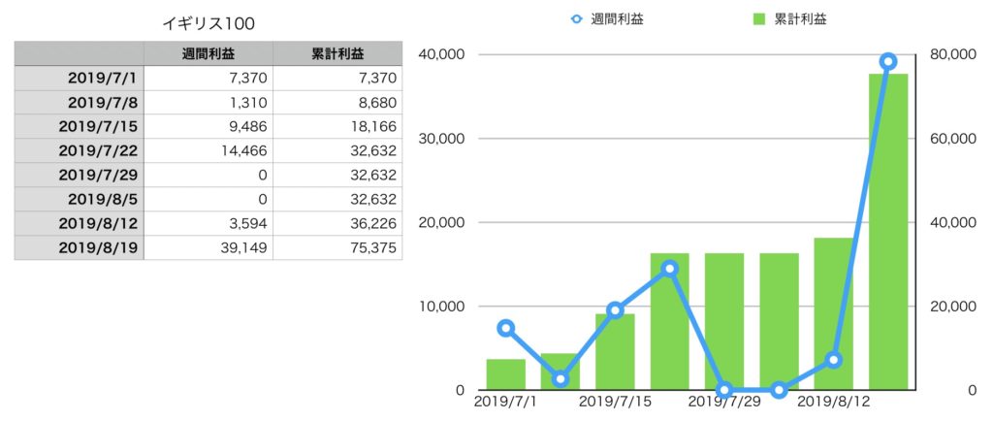Select the 週間利益 legend label
The height and width of the screenshot is (421, 993).
pyautogui.click(x=618, y=19)
